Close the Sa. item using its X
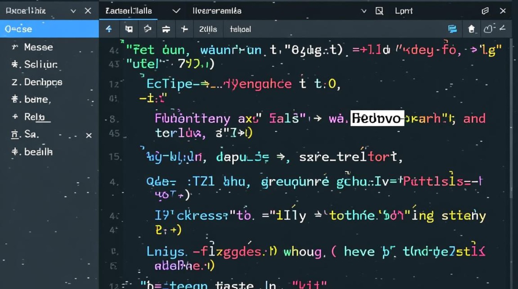 pyautogui.click(x=89, y=135)
